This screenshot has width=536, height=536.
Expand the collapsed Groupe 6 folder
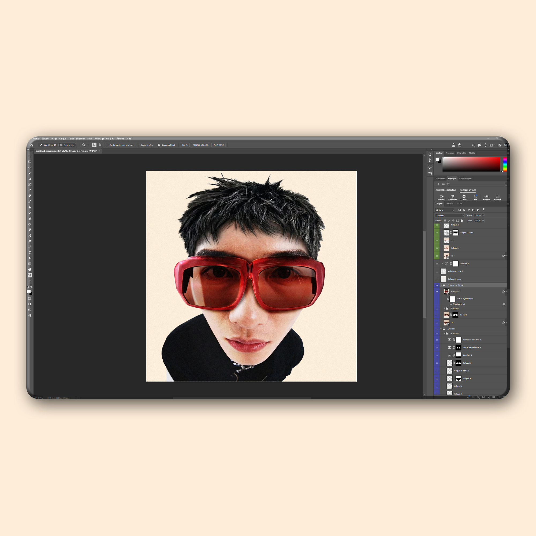444,308
